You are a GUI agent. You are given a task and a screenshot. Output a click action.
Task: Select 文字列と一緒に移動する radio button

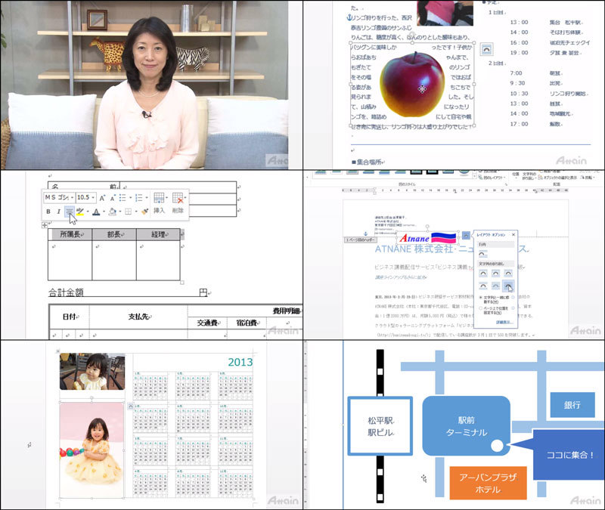[481, 298]
